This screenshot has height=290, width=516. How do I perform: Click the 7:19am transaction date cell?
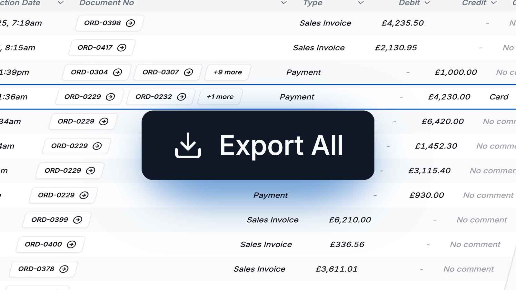click(21, 23)
